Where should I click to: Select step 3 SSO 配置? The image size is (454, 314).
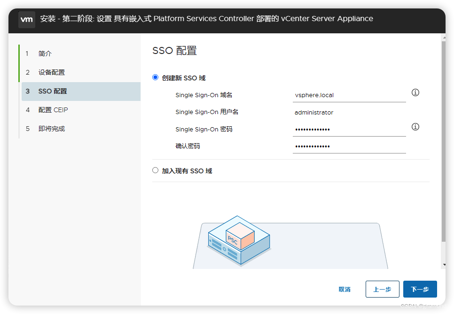(x=81, y=92)
